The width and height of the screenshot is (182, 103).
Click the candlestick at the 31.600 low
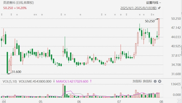click(x=8, y=63)
